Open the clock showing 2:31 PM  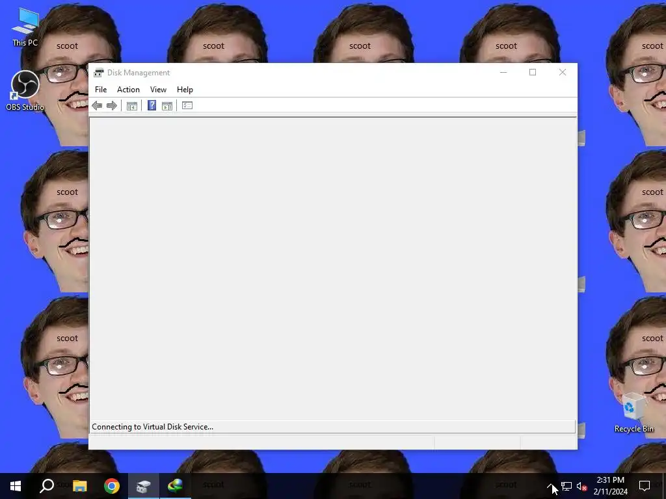coord(610,486)
